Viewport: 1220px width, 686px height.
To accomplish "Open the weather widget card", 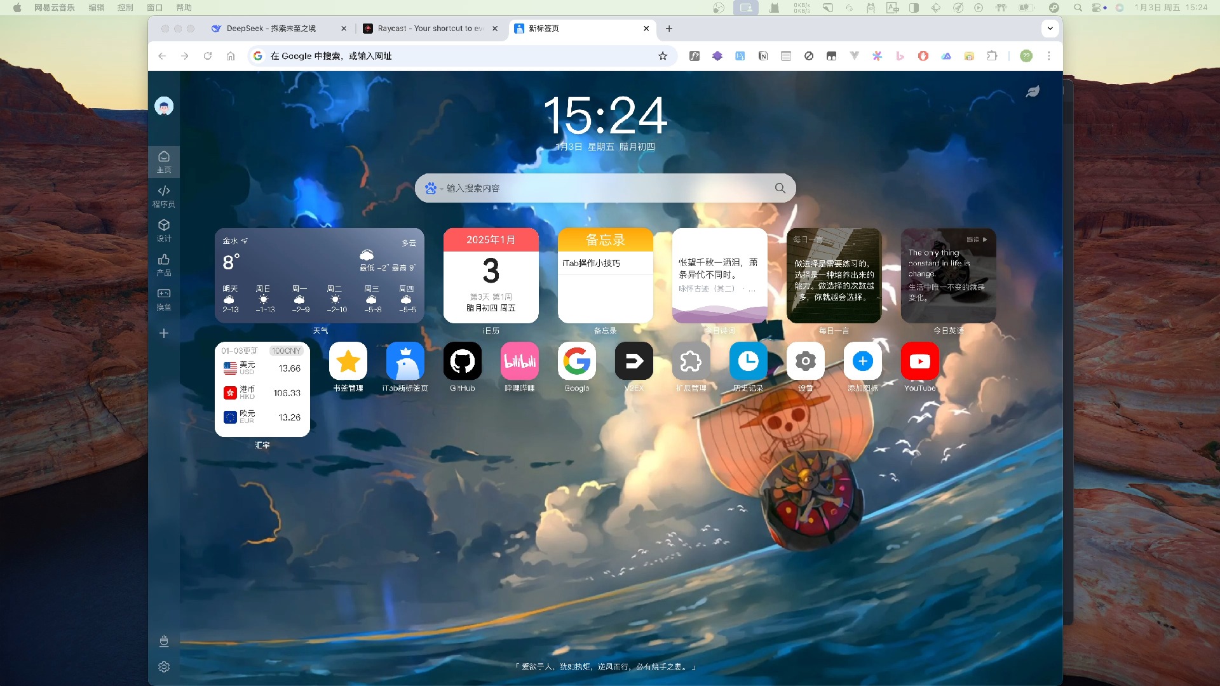I will pyautogui.click(x=320, y=276).
